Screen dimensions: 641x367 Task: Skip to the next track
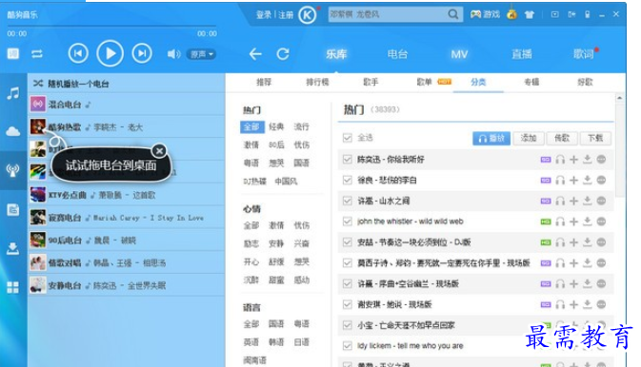[x=142, y=53]
